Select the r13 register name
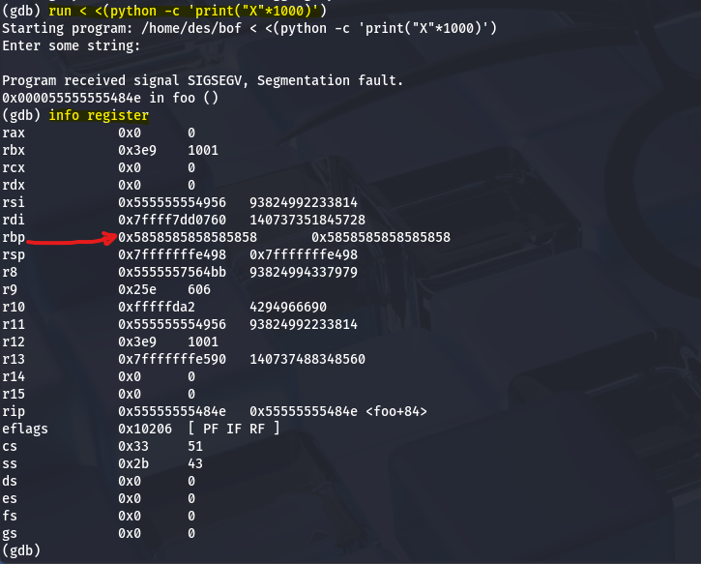Image resolution: width=701 pixels, height=564 pixels. tap(14, 359)
